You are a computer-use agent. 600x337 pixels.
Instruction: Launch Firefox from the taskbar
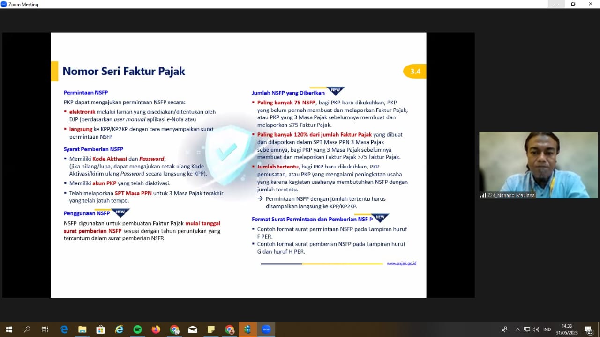[x=156, y=330]
